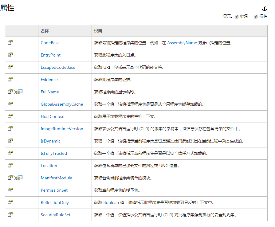This screenshot has width=275, height=227.
Task: Click the IsFullyTrusted description about 完全信任方式
Action: click(x=151, y=153)
